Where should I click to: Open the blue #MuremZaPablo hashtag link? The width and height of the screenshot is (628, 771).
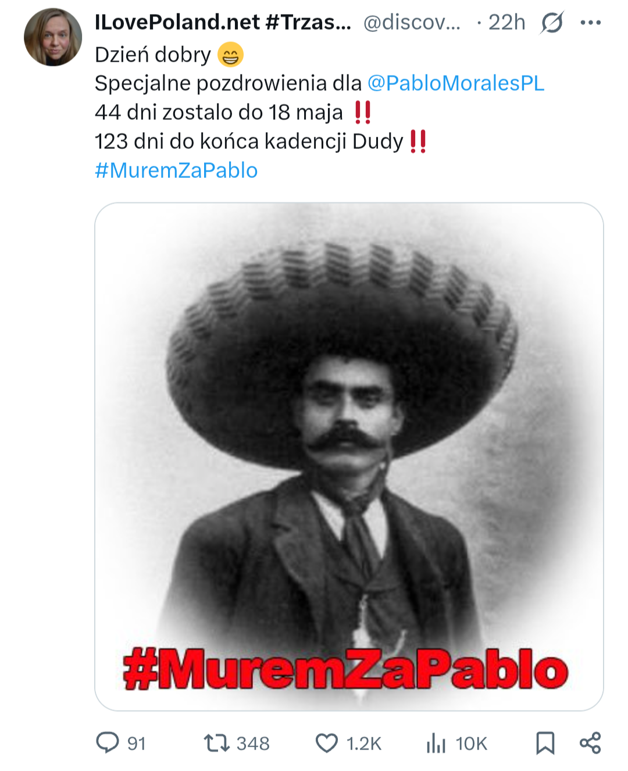pos(176,170)
